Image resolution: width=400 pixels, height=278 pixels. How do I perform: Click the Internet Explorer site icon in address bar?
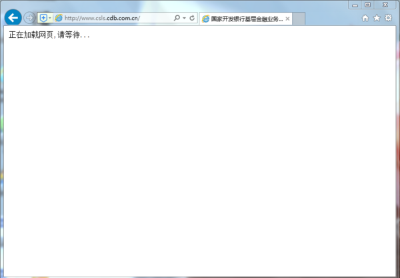coord(59,18)
